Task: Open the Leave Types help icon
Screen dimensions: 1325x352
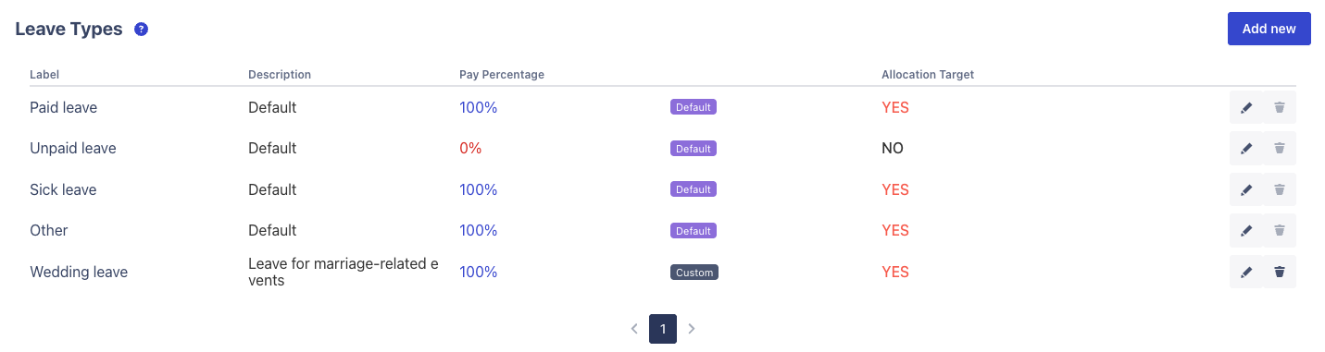Action: 141,30
